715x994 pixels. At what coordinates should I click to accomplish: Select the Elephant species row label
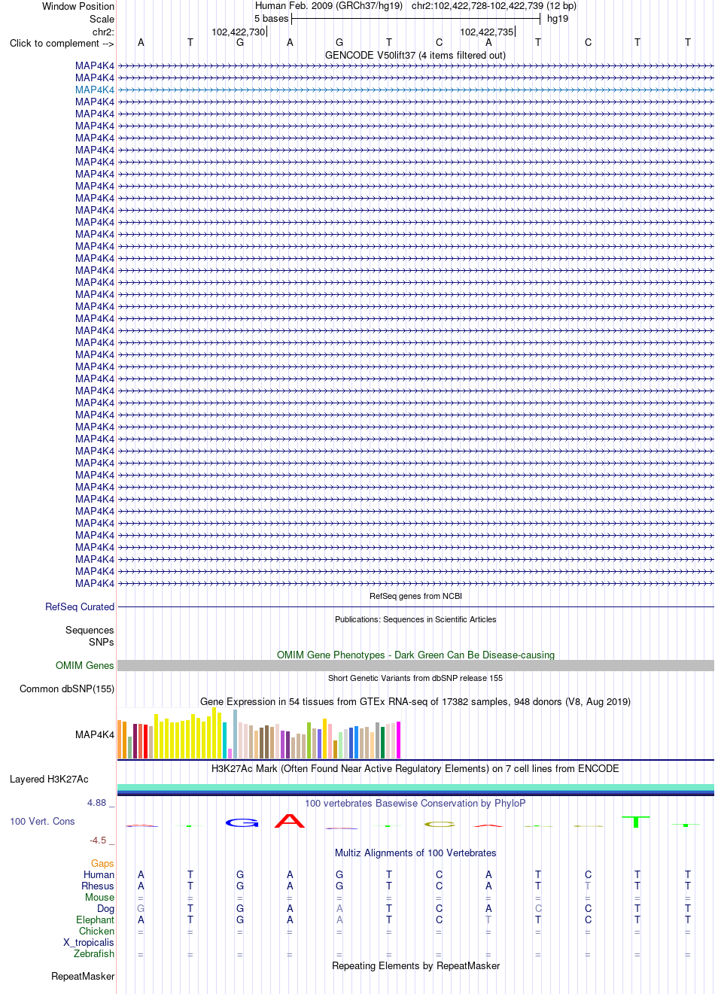click(x=96, y=920)
